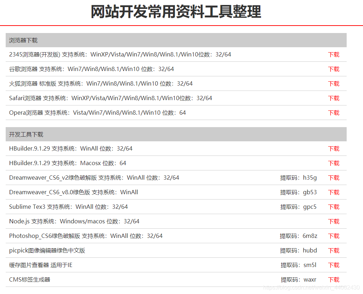Click the Opera浏览器 支持系统 description text
This screenshot has height=294, width=363.
pyautogui.click(x=97, y=113)
